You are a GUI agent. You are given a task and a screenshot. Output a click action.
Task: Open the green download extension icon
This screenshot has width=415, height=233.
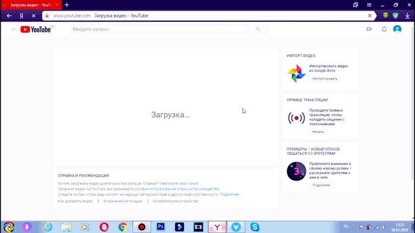point(385,16)
